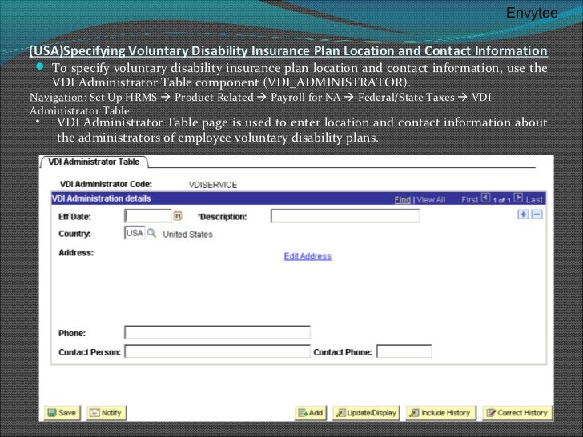The height and width of the screenshot is (437, 583).
Task: Click the Add button
Action: (311, 413)
